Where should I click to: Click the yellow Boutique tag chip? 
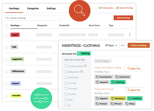point(118,98)
